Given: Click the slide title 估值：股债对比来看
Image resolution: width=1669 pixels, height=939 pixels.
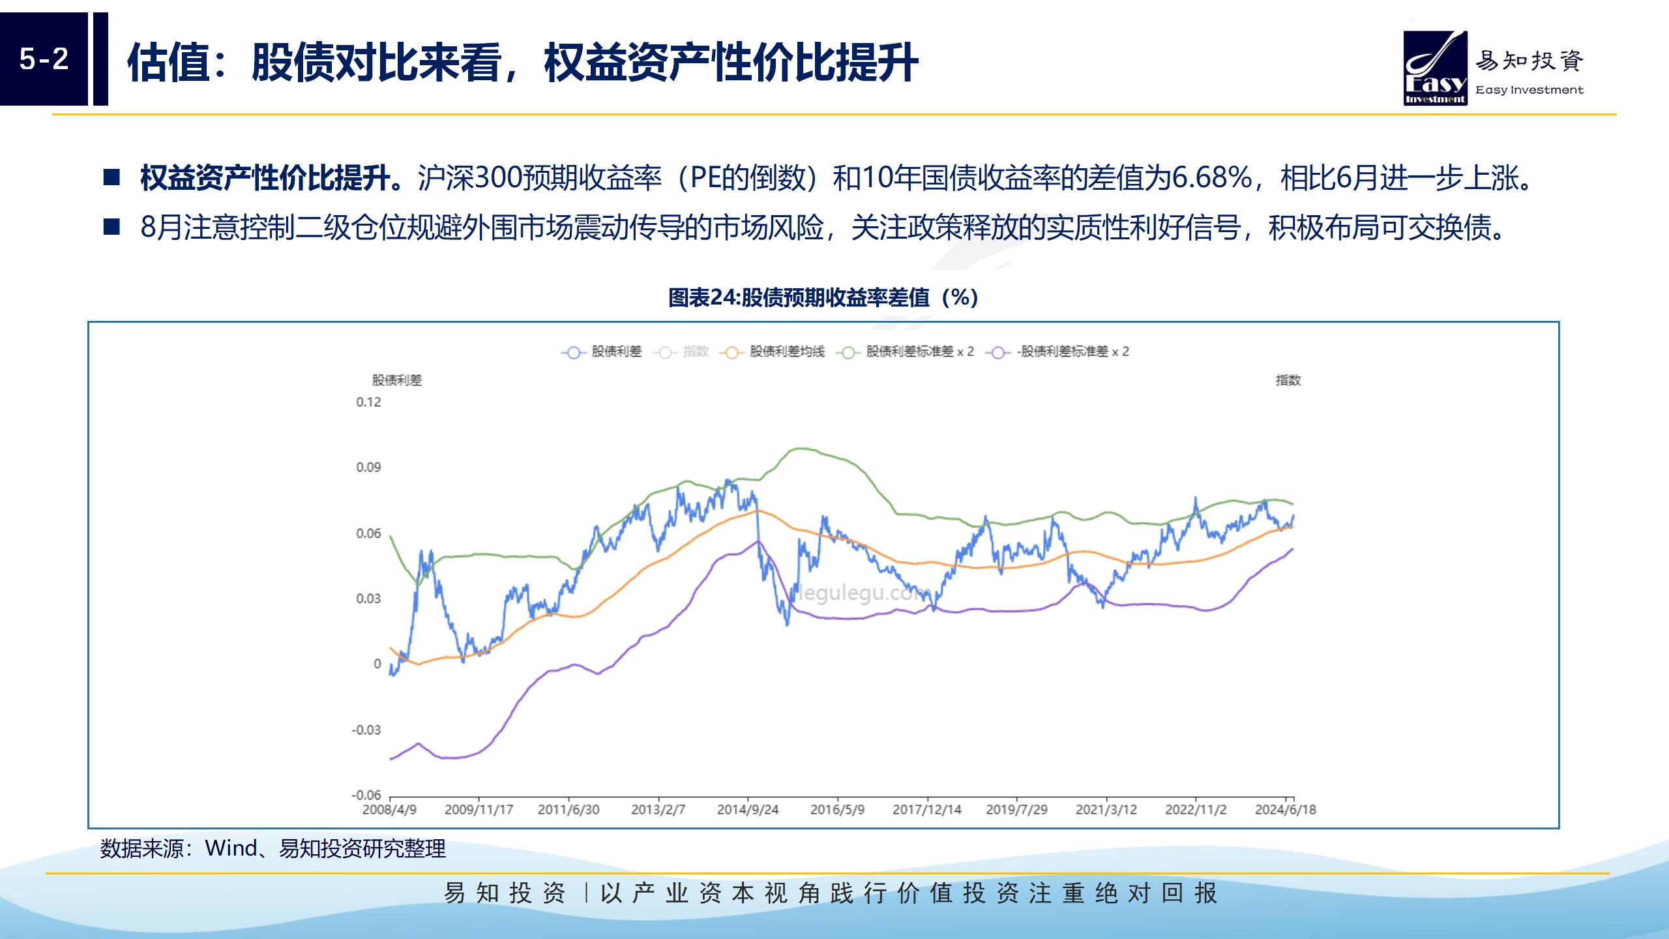Looking at the screenshot, I should coord(523,63).
